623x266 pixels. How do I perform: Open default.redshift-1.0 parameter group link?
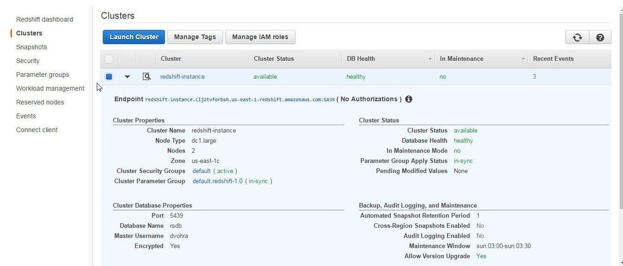point(217,181)
